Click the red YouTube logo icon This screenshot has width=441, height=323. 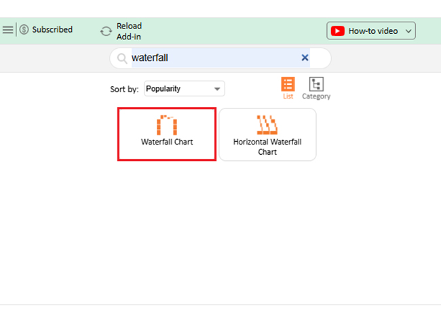pos(337,31)
